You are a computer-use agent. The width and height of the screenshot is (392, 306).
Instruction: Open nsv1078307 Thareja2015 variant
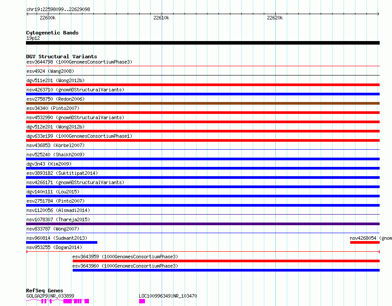[58, 219]
